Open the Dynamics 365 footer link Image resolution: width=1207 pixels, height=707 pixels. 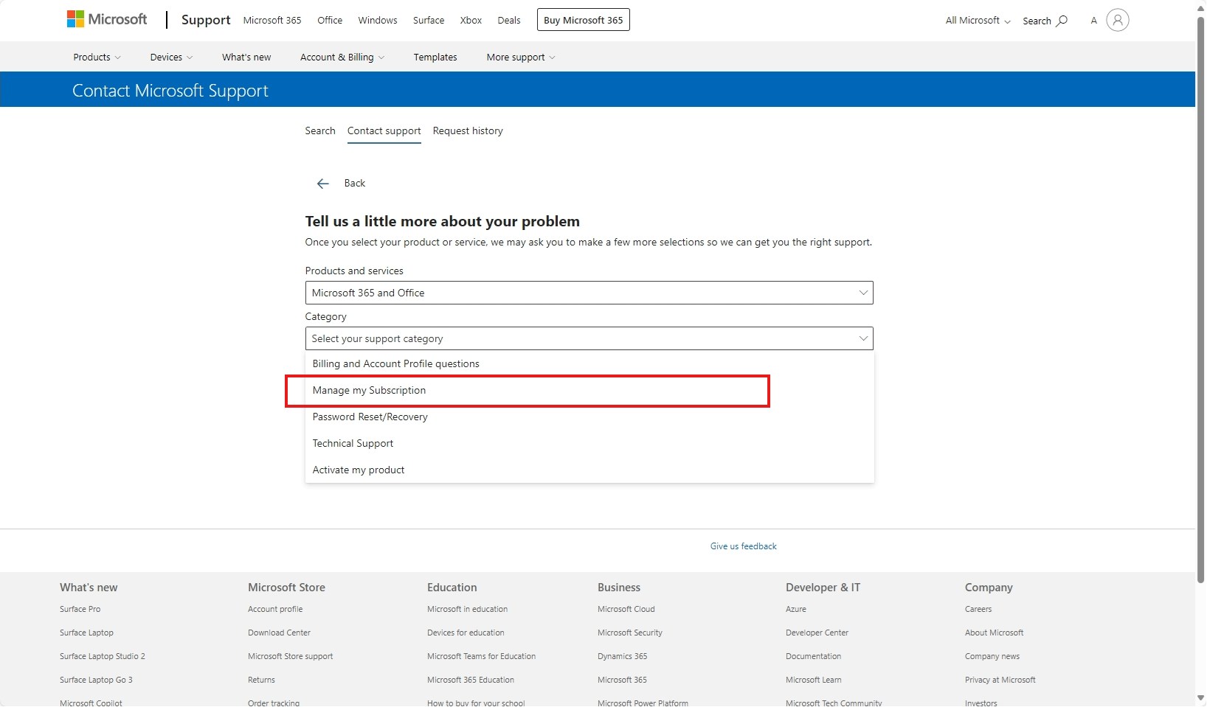click(623, 656)
